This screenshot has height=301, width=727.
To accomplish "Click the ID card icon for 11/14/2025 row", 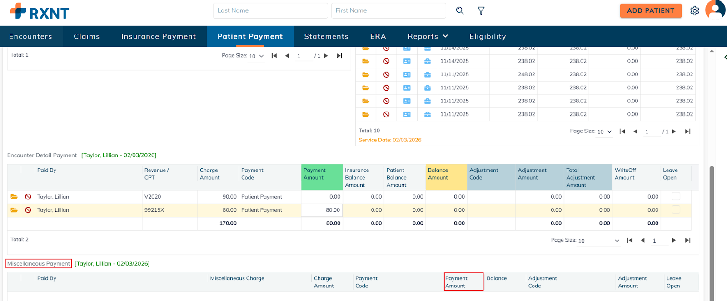I will click(x=407, y=61).
